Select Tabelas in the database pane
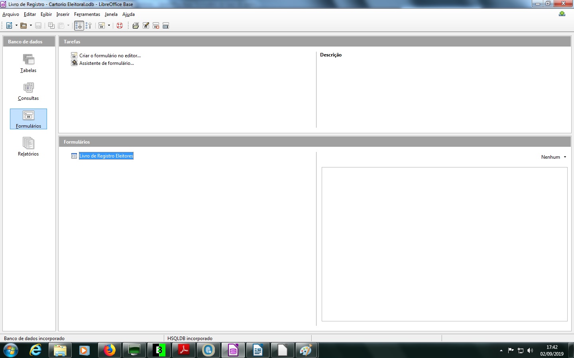 click(28, 64)
